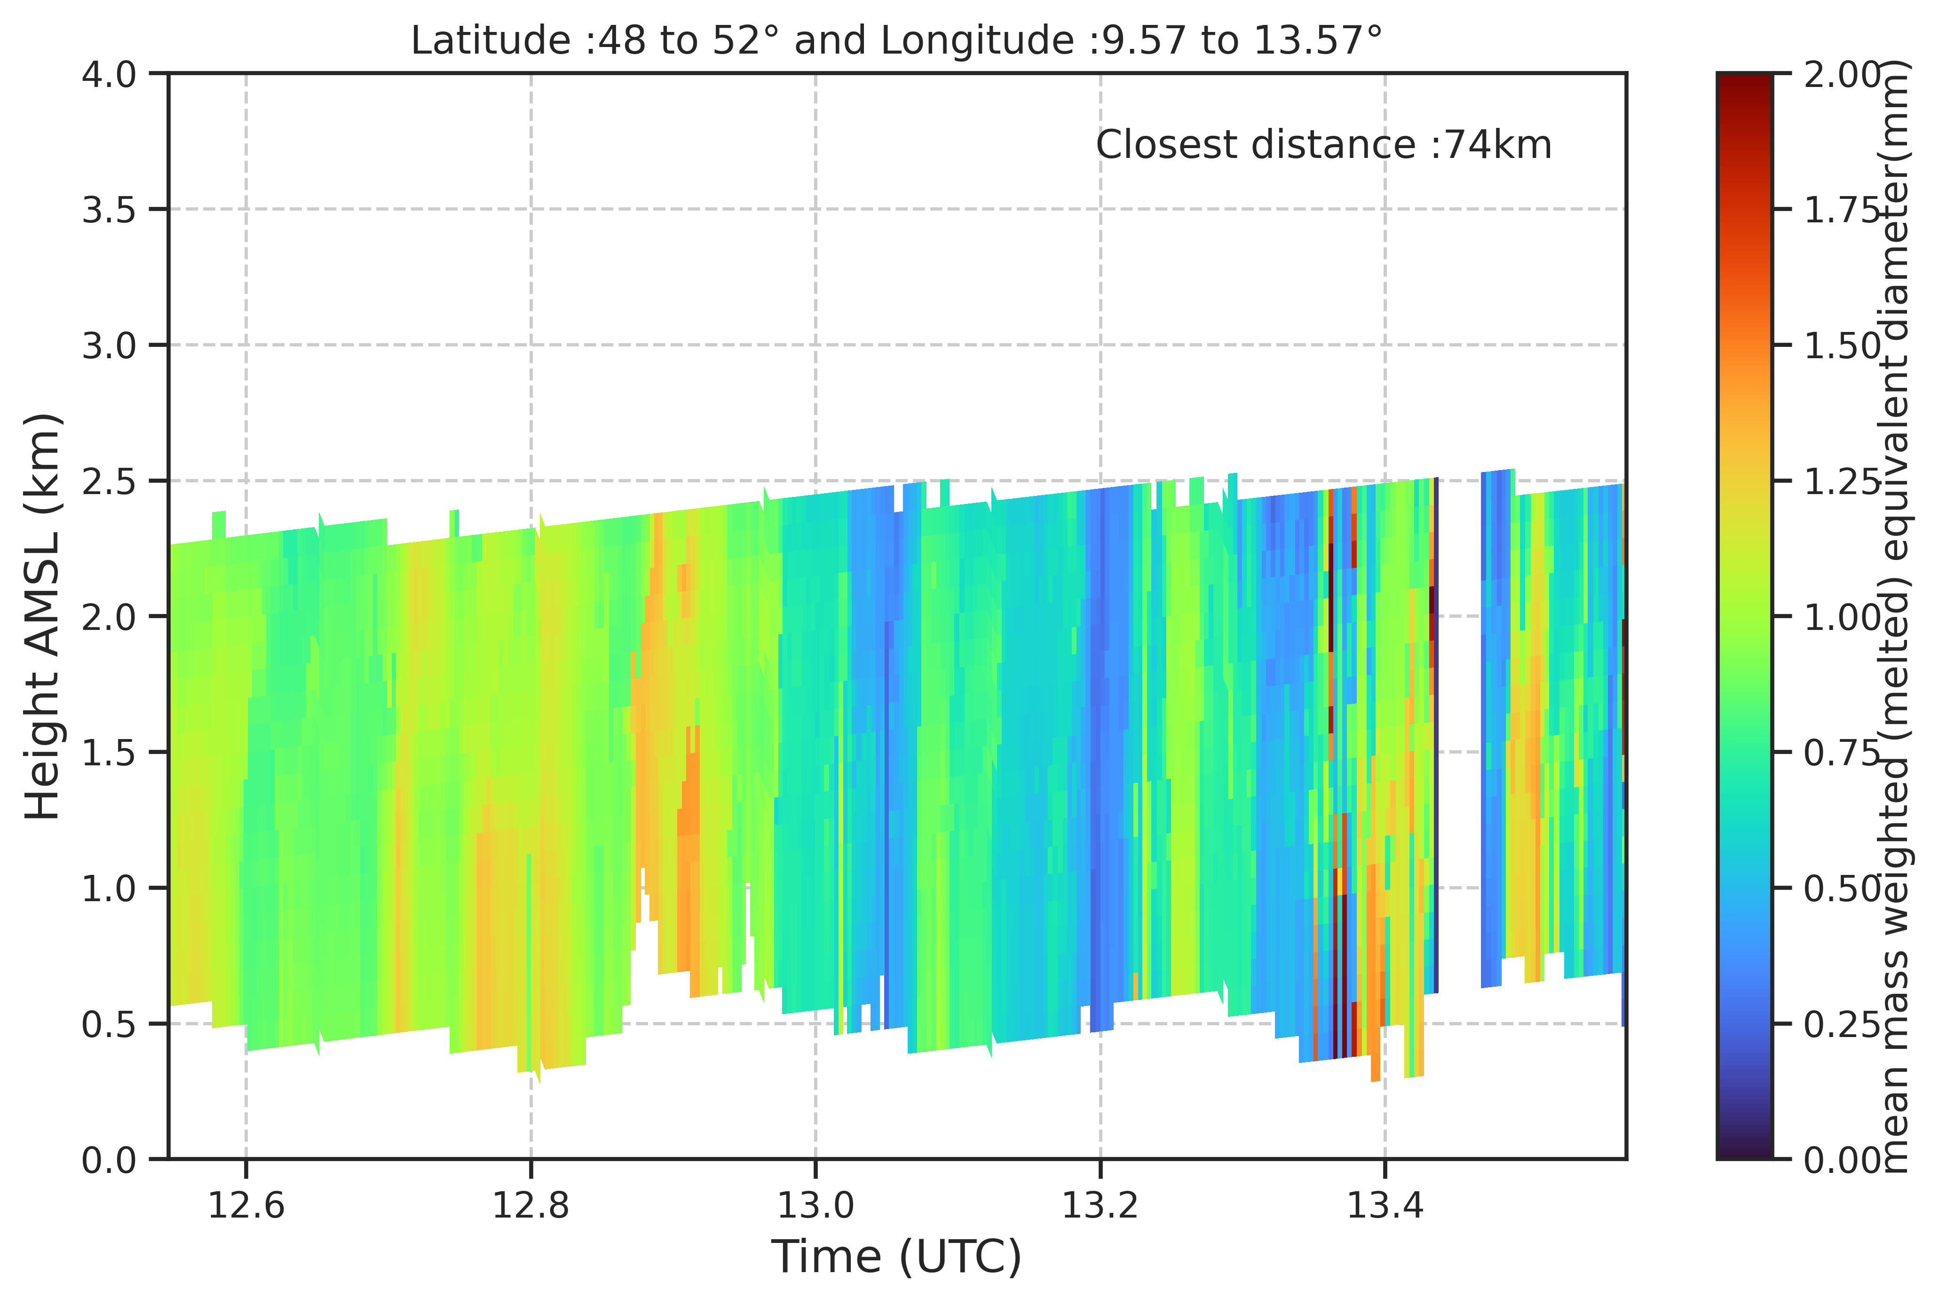Click the colorbar label 'mean mass weighted equivalent diameter'

click(1896, 616)
